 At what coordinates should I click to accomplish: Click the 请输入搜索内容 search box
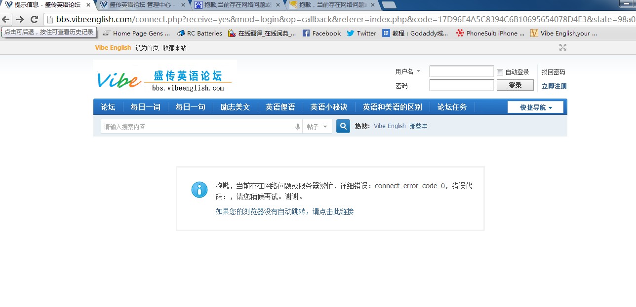[198, 127]
